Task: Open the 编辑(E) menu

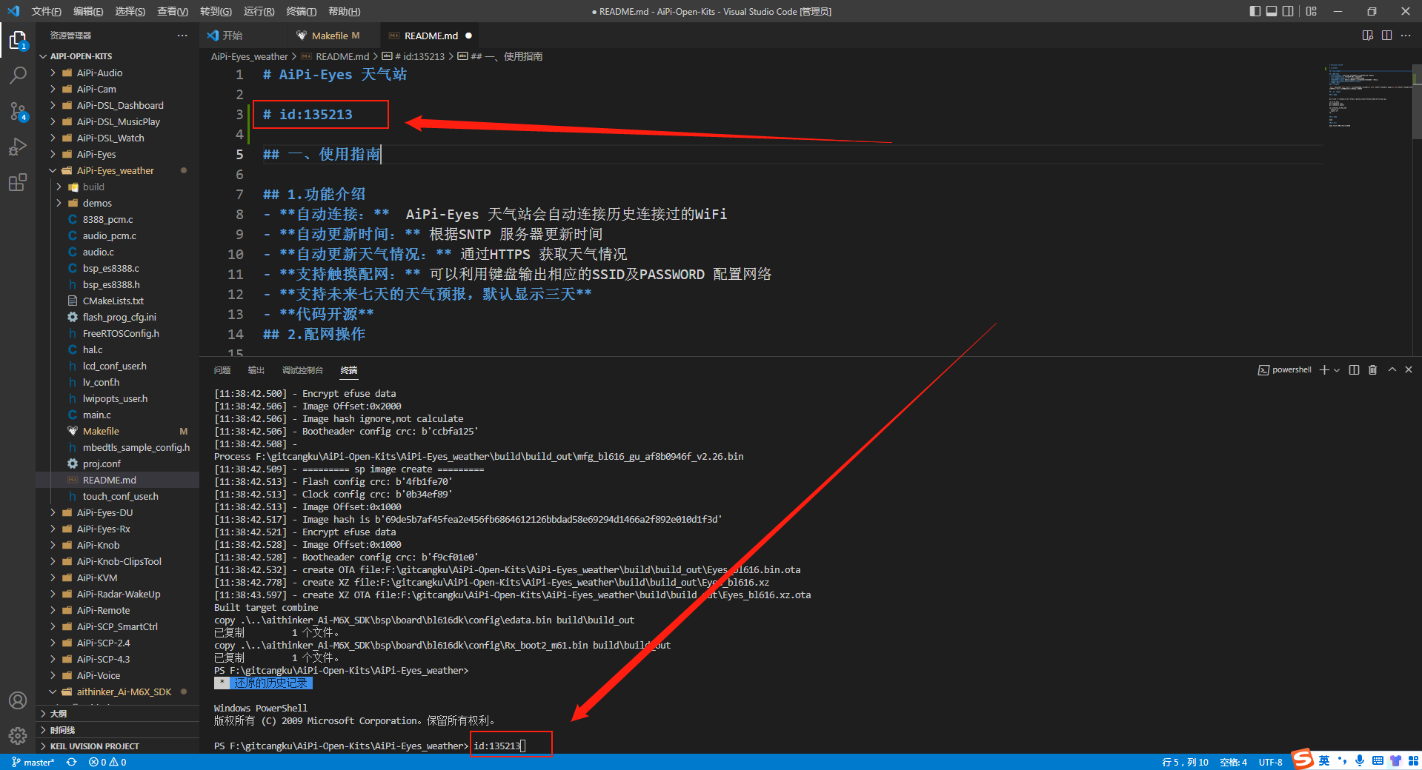Action: (x=88, y=11)
